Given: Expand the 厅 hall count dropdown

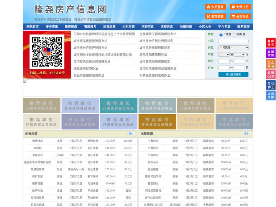Looking at the screenshot, I should click(239, 54).
